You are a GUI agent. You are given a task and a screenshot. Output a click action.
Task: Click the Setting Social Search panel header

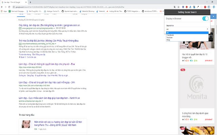187,12
